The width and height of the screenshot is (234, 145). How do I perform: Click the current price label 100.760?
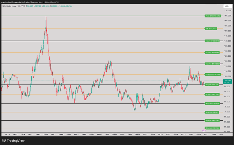pyautogui.click(x=227, y=81)
